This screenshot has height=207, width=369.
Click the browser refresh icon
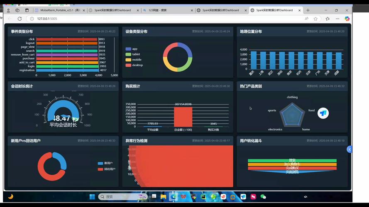[x=20, y=19]
